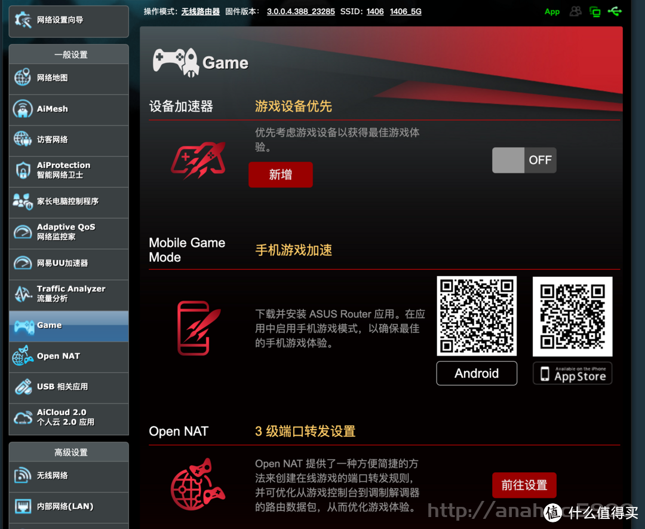Image resolution: width=645 pixels, height=529 pixels.
Task: Click the red 新增 button
Action: pos(281,175)
